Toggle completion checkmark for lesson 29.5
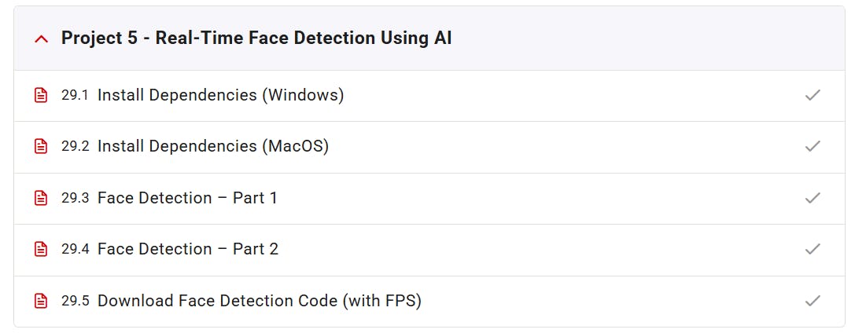 [813, 301]
